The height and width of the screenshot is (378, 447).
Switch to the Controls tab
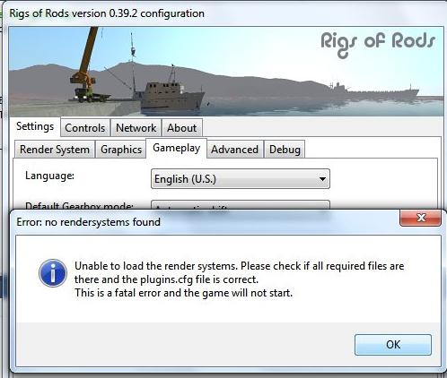85,128
